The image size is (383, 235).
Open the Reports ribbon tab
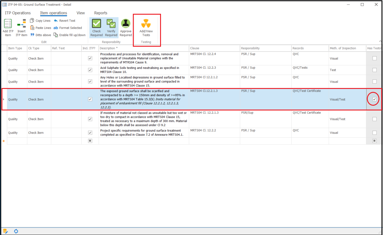(x=101, y=13)
